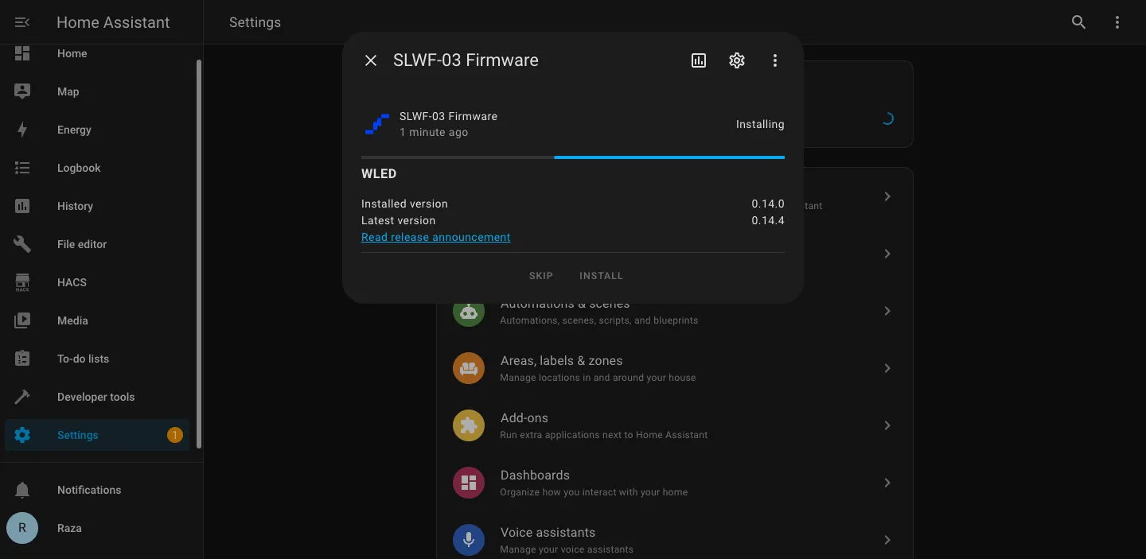Open Automations & scenes robot icon
Screen dimensions: 1146x559
[469, 311]
